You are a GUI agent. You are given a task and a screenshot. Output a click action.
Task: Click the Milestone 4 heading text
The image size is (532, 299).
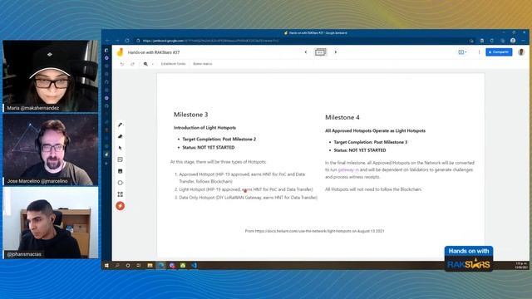pos(342,117)
